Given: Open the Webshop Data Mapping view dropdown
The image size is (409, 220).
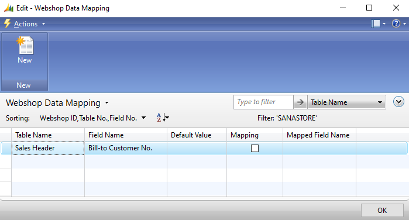Looking at the screenshot, I should coord(107,103).
